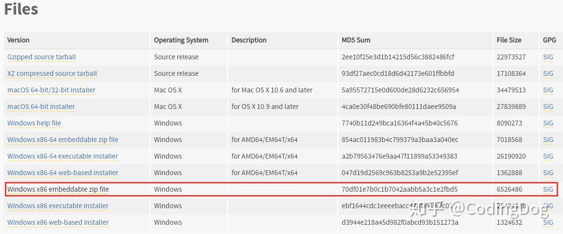This screenshot has height=234, width=563.
Task: Open SIG link for Gzipped source tarball
Action: [x=548, y=57]
